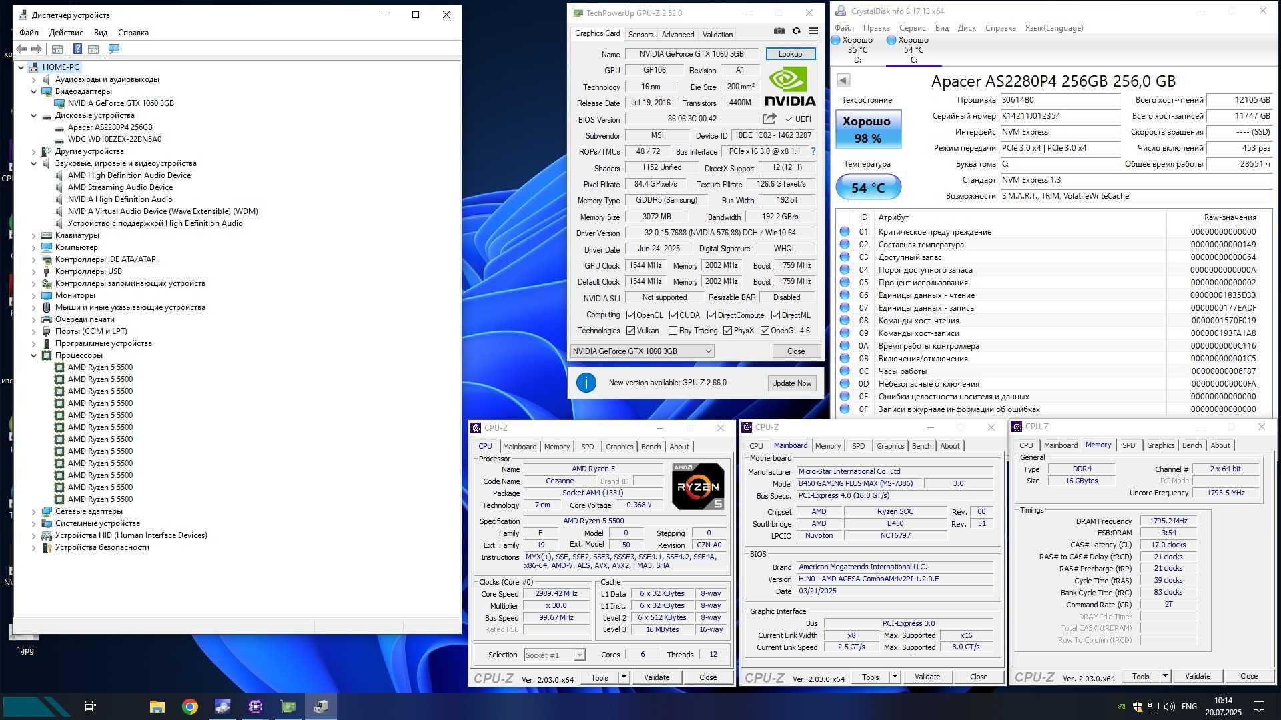Image resolution: width=1281 pixels, height=720 pixels.
Task: Click the CPU-Z purple chip taskbar icon
Action: pyautogui.click(x=256, y=707)
